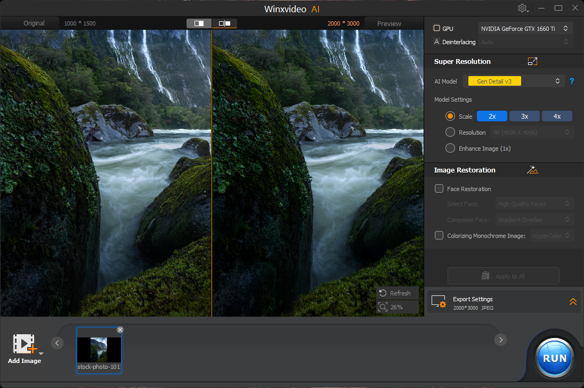Click the zoom 26% magnifier icon
The height and width of the screenshot is (388, 584).
383,307
